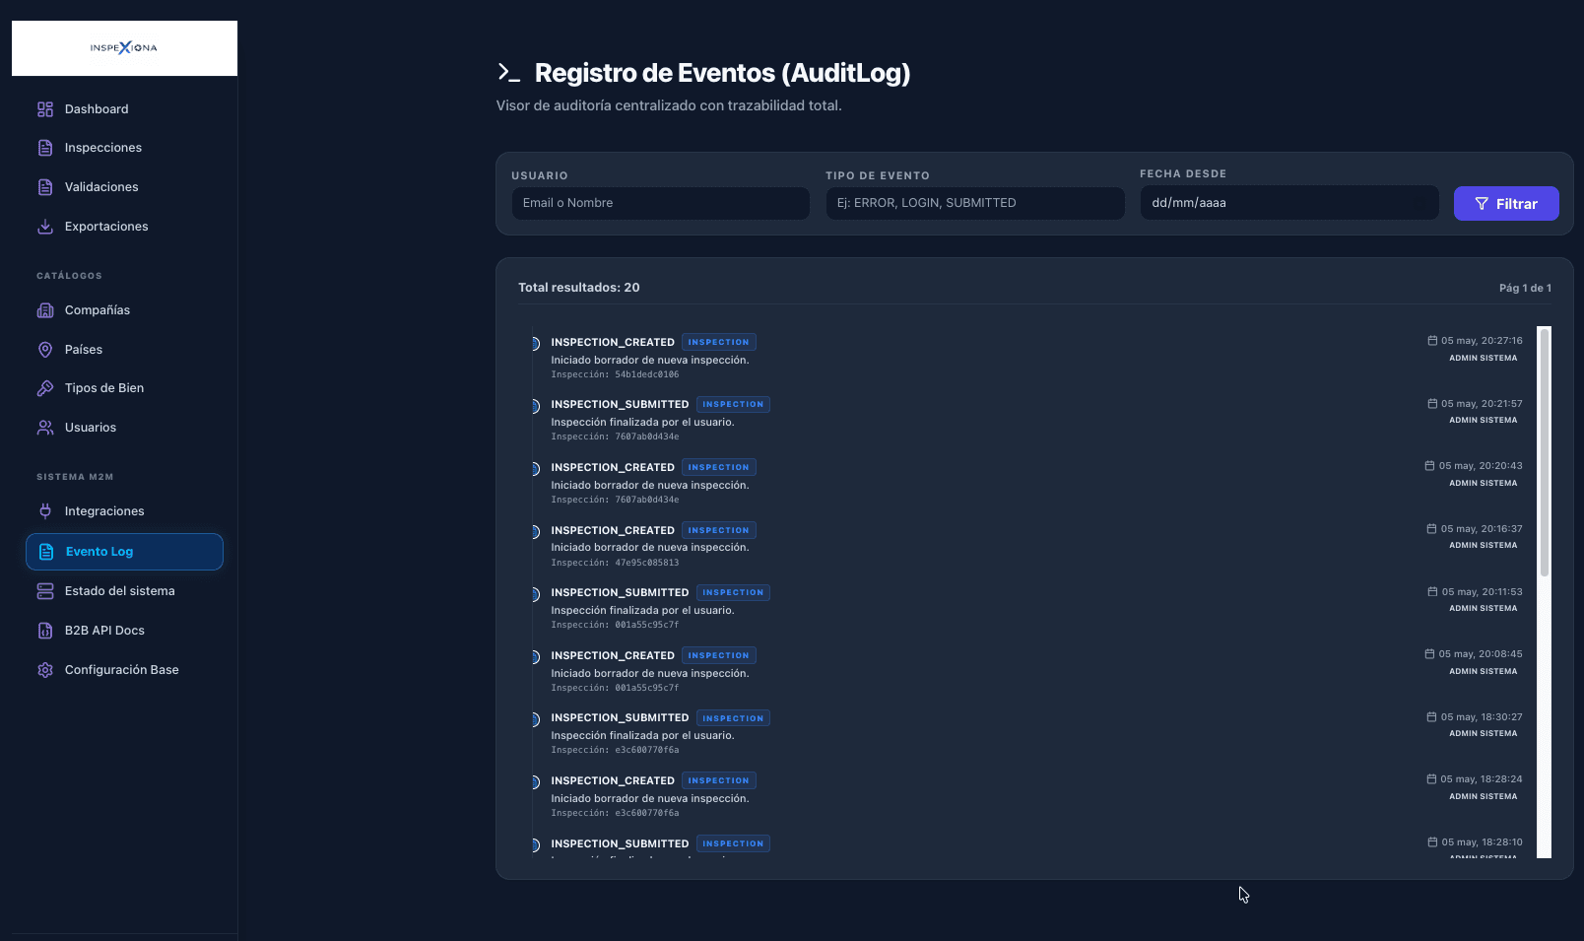Click the Dashboard grid icon
1584x941 pixels.
[45, 109]
